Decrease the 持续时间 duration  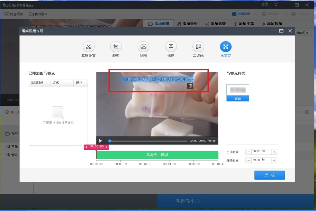249,160
